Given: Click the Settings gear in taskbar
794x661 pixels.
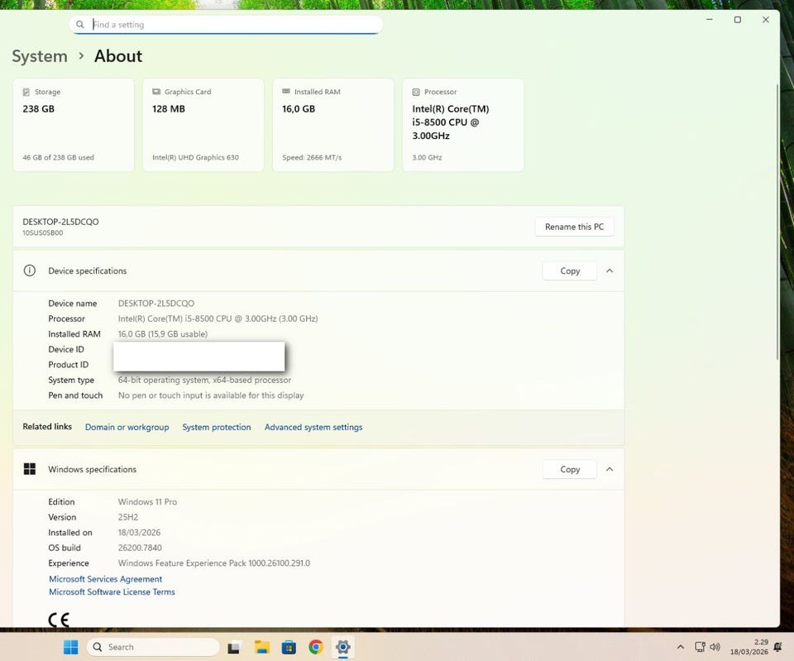Looking at the screenshot, I should coord(342,647).
